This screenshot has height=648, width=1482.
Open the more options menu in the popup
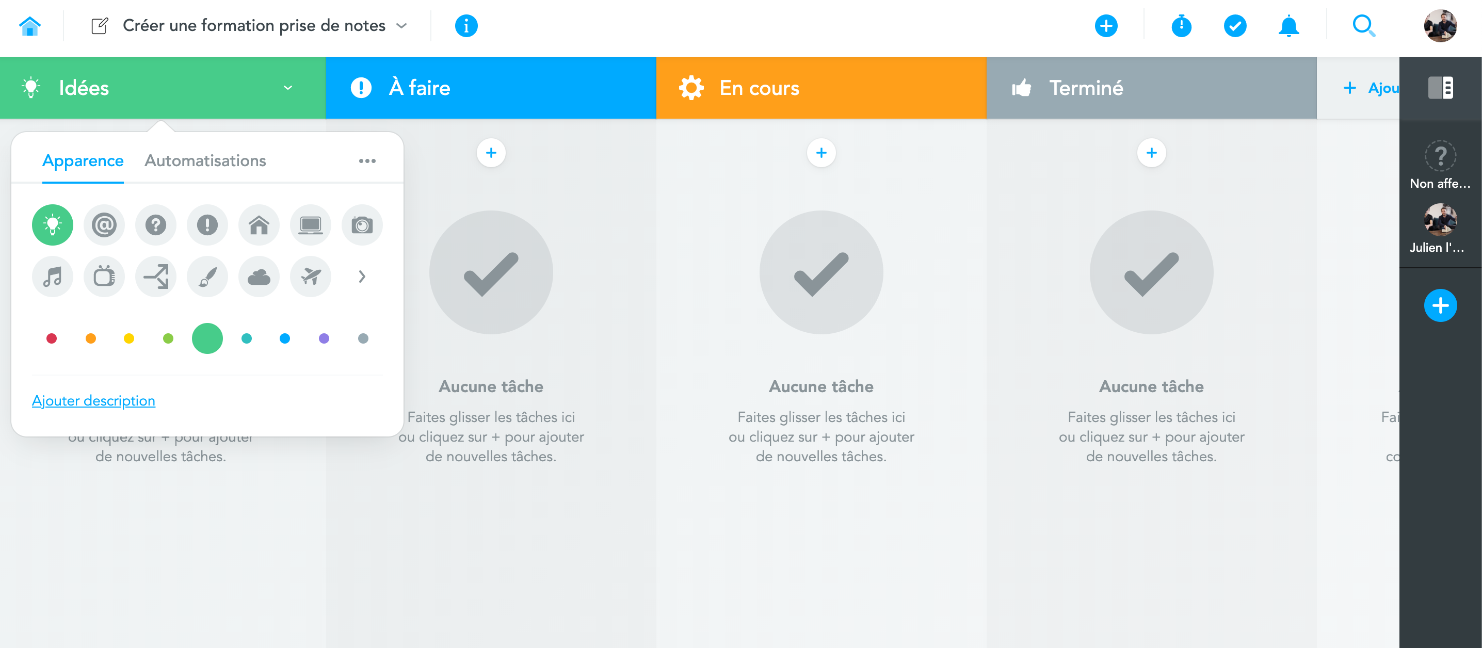[367, 161]
